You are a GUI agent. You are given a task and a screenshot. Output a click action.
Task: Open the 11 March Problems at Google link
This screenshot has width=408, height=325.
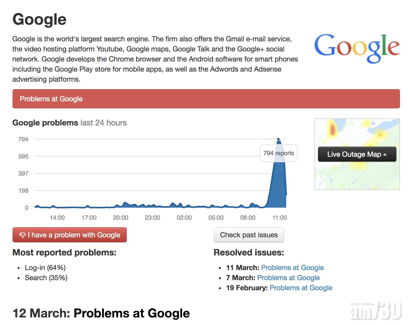click(292, 268)
